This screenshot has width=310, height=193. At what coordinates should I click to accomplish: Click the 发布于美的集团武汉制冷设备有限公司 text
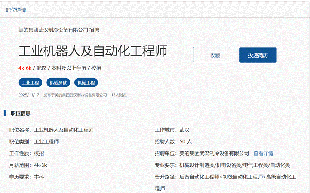75,95
